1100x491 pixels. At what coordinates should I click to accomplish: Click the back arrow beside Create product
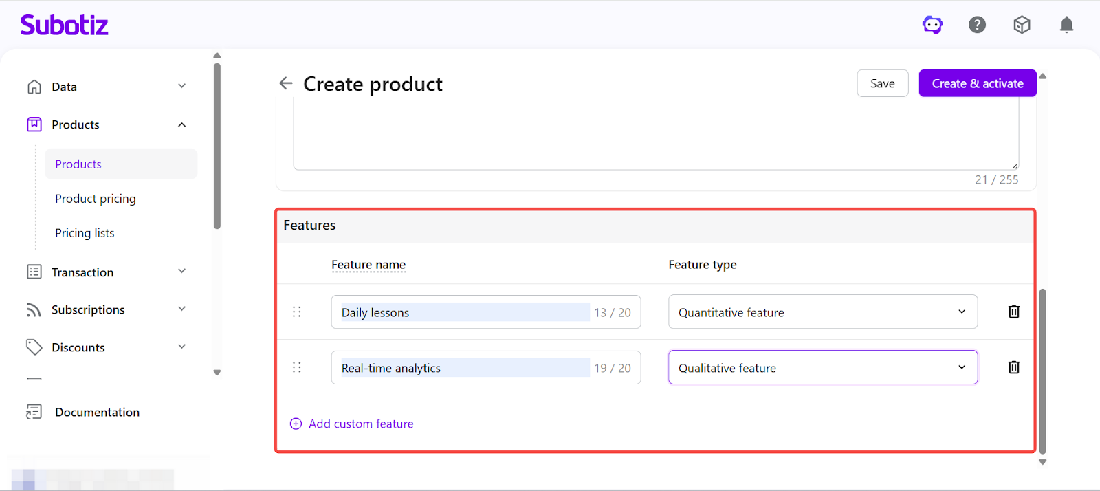pos(286,84)
